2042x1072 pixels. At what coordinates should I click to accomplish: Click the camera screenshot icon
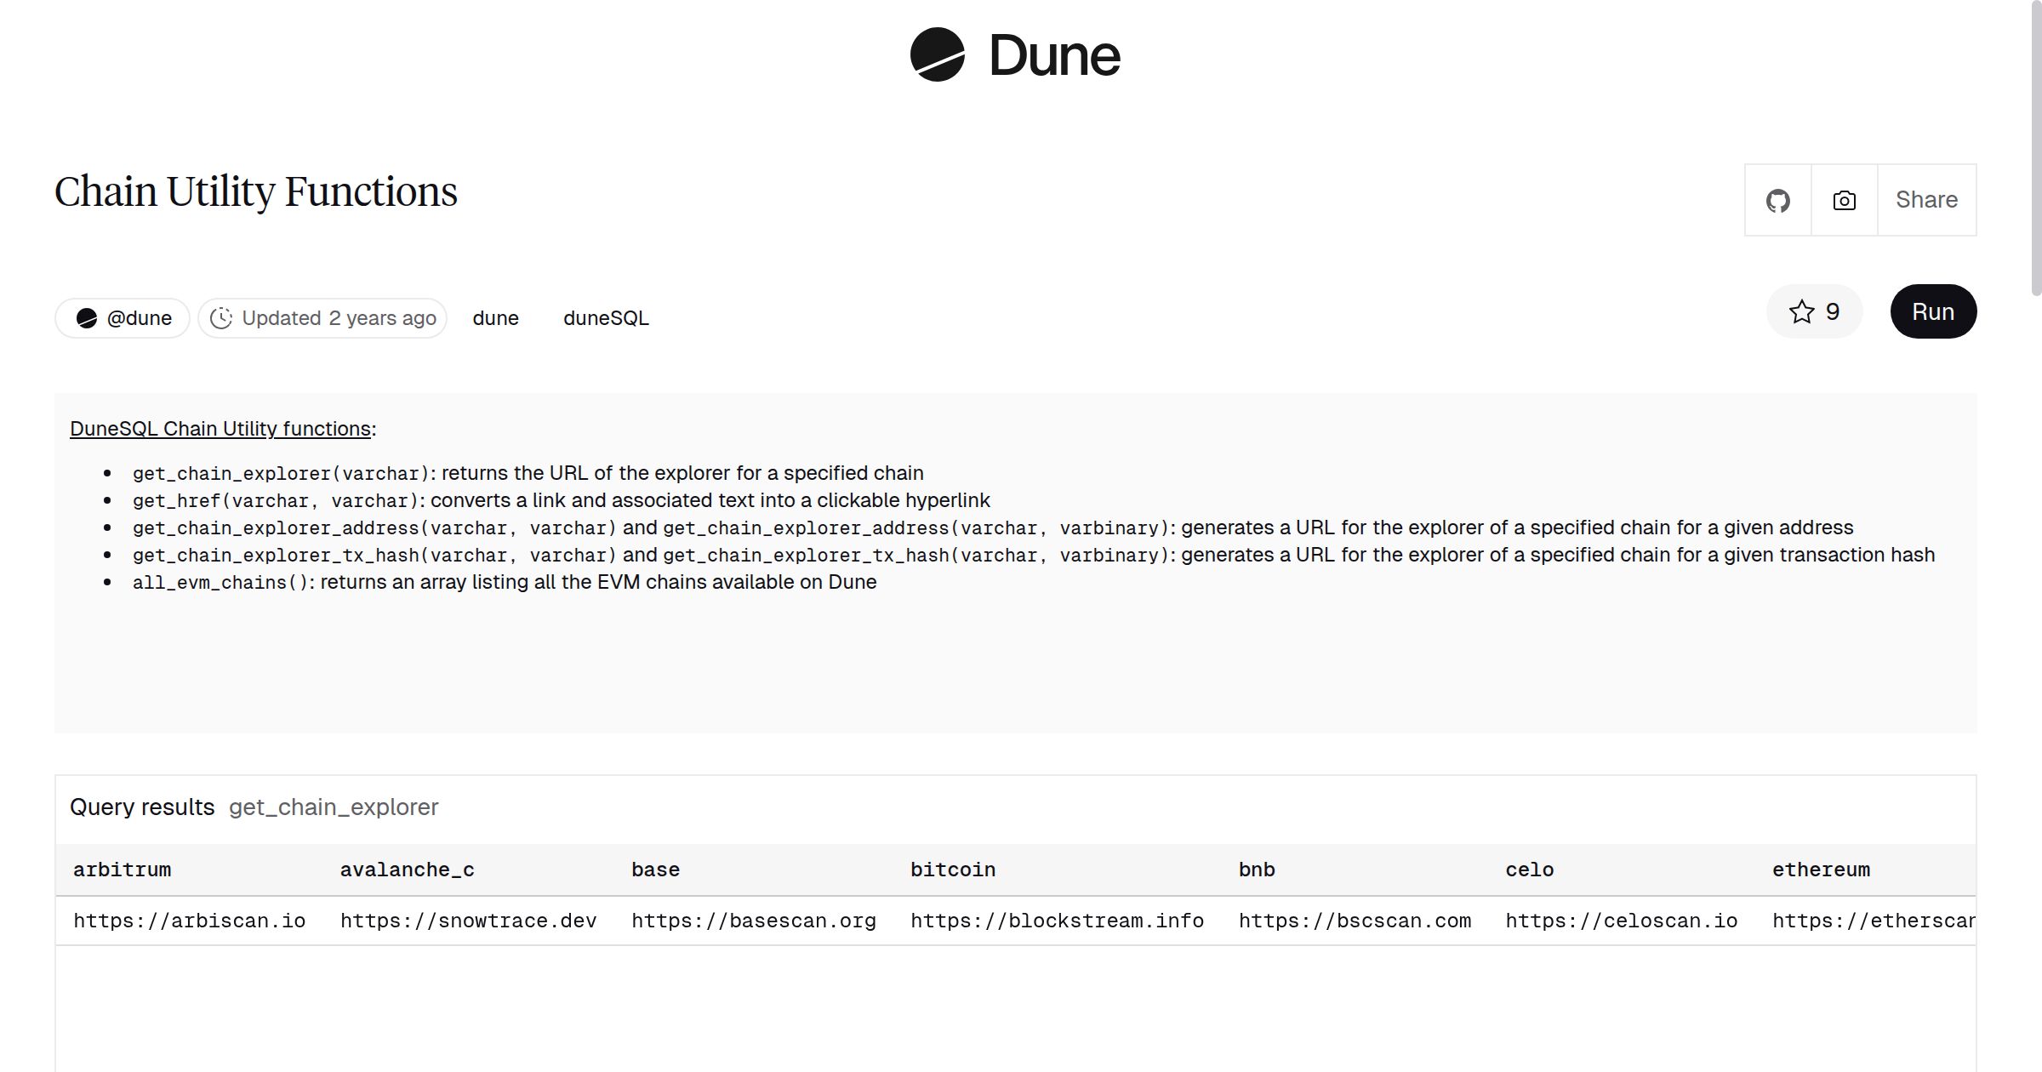1844,201
